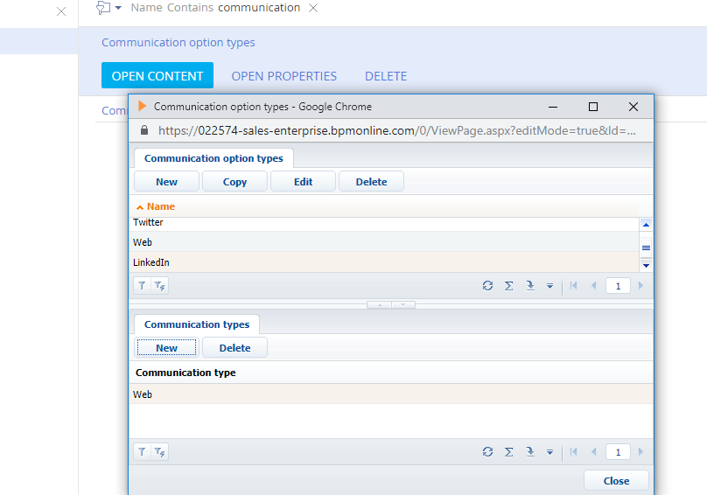The image size is (707, 495).
Task: Click OPEN PROPERTIES link in background page
Action: [x=284, y=76]
